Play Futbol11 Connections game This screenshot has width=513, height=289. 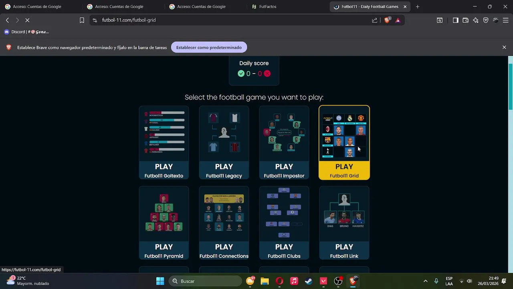pos(224,251)
